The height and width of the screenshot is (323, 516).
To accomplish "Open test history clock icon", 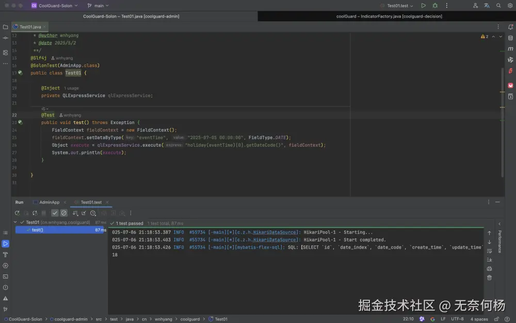I will tap(93, 213).
